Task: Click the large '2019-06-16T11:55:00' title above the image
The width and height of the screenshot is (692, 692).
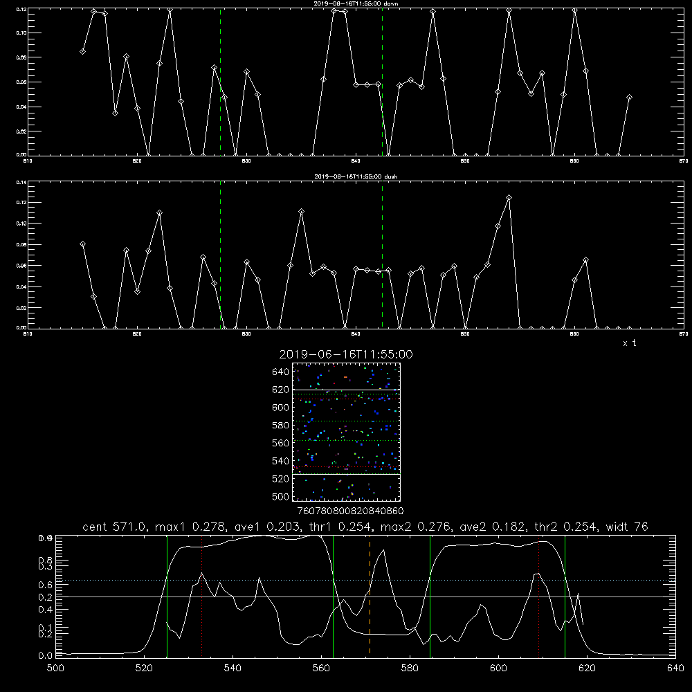Action: click(x=346, y=354)
